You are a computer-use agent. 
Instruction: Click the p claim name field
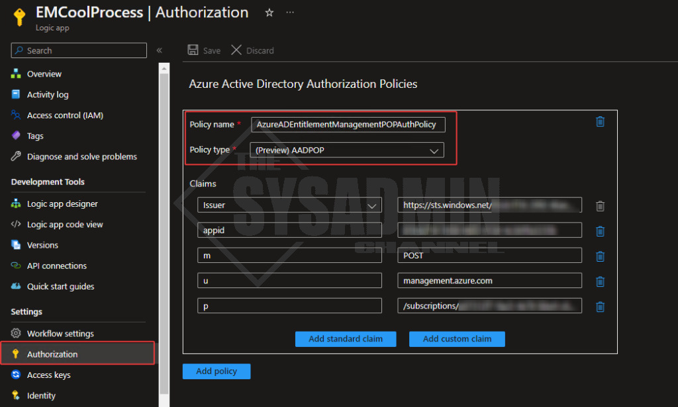click(289, 305)
